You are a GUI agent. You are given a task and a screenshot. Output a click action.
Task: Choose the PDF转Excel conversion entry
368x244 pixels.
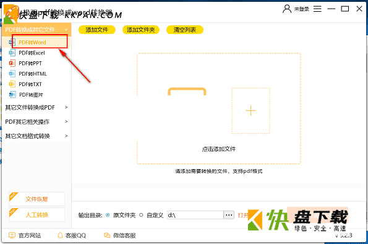pos(32,53)
